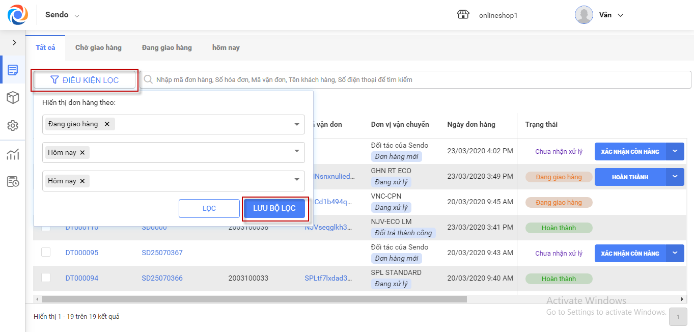
Task: Tick the checkbox for order DT000094
Action: (x=46, y=278)
